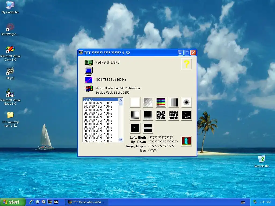Click the mode list scroll up arrow
Screen dimensions: 275x206
pyautogui.click(x=121, y=100)
